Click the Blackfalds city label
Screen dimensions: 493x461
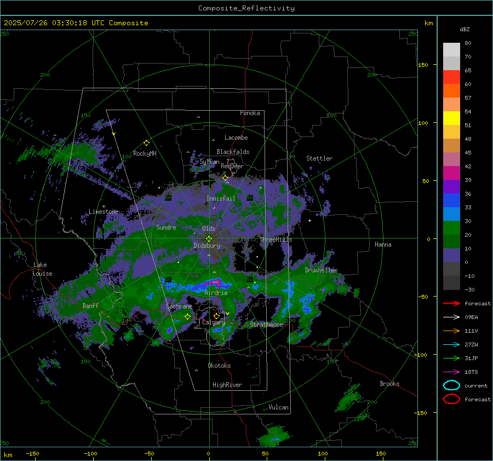pyautogui.click(x=233, y=152)
